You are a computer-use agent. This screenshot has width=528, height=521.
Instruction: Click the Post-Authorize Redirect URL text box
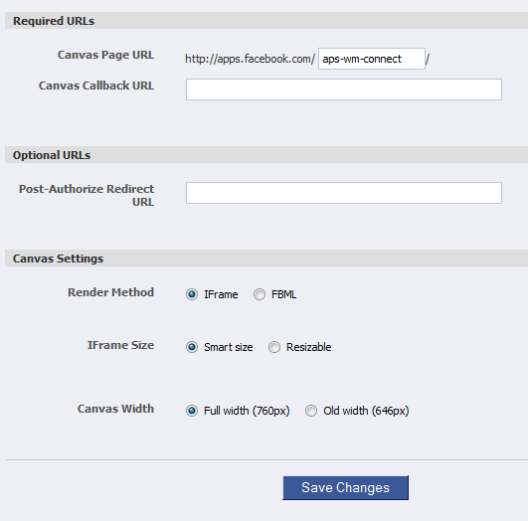tap(344, 193)
